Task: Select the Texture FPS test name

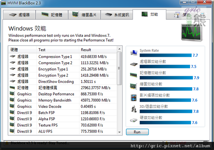Action: pyautogui.click(x=48, y=125)
